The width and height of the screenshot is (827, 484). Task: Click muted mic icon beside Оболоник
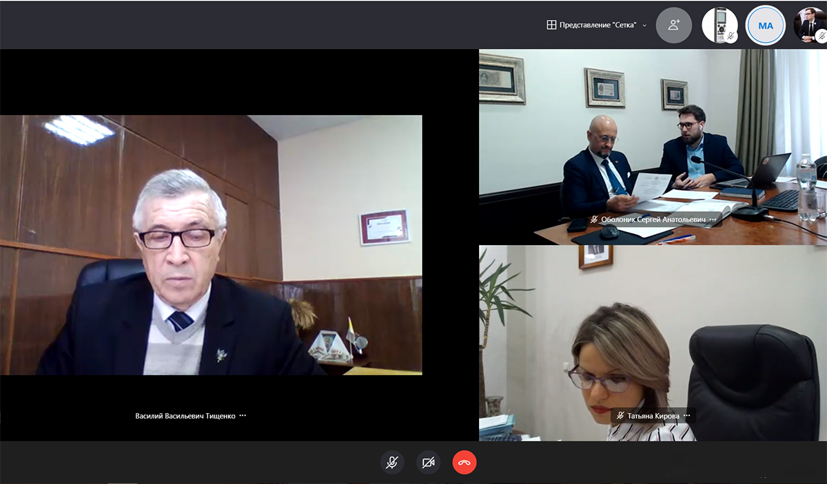point(594,220)
